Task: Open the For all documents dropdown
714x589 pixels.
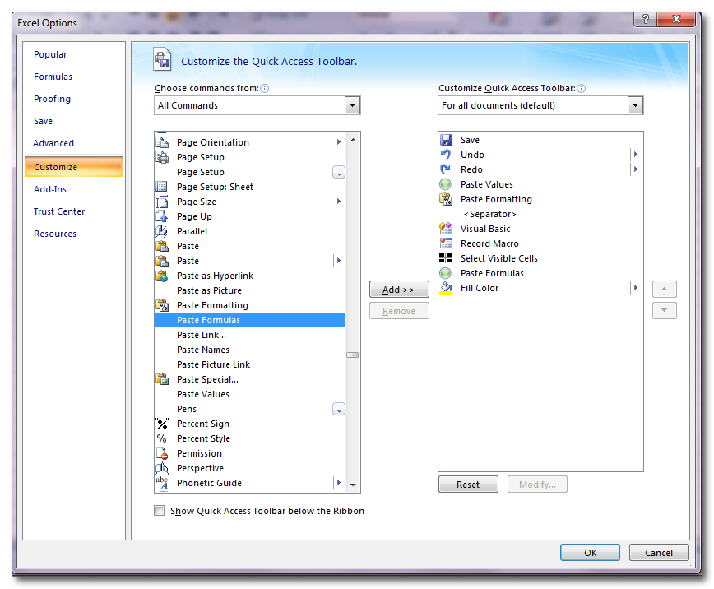Action: pyautogui.click(x=635, y=105)
